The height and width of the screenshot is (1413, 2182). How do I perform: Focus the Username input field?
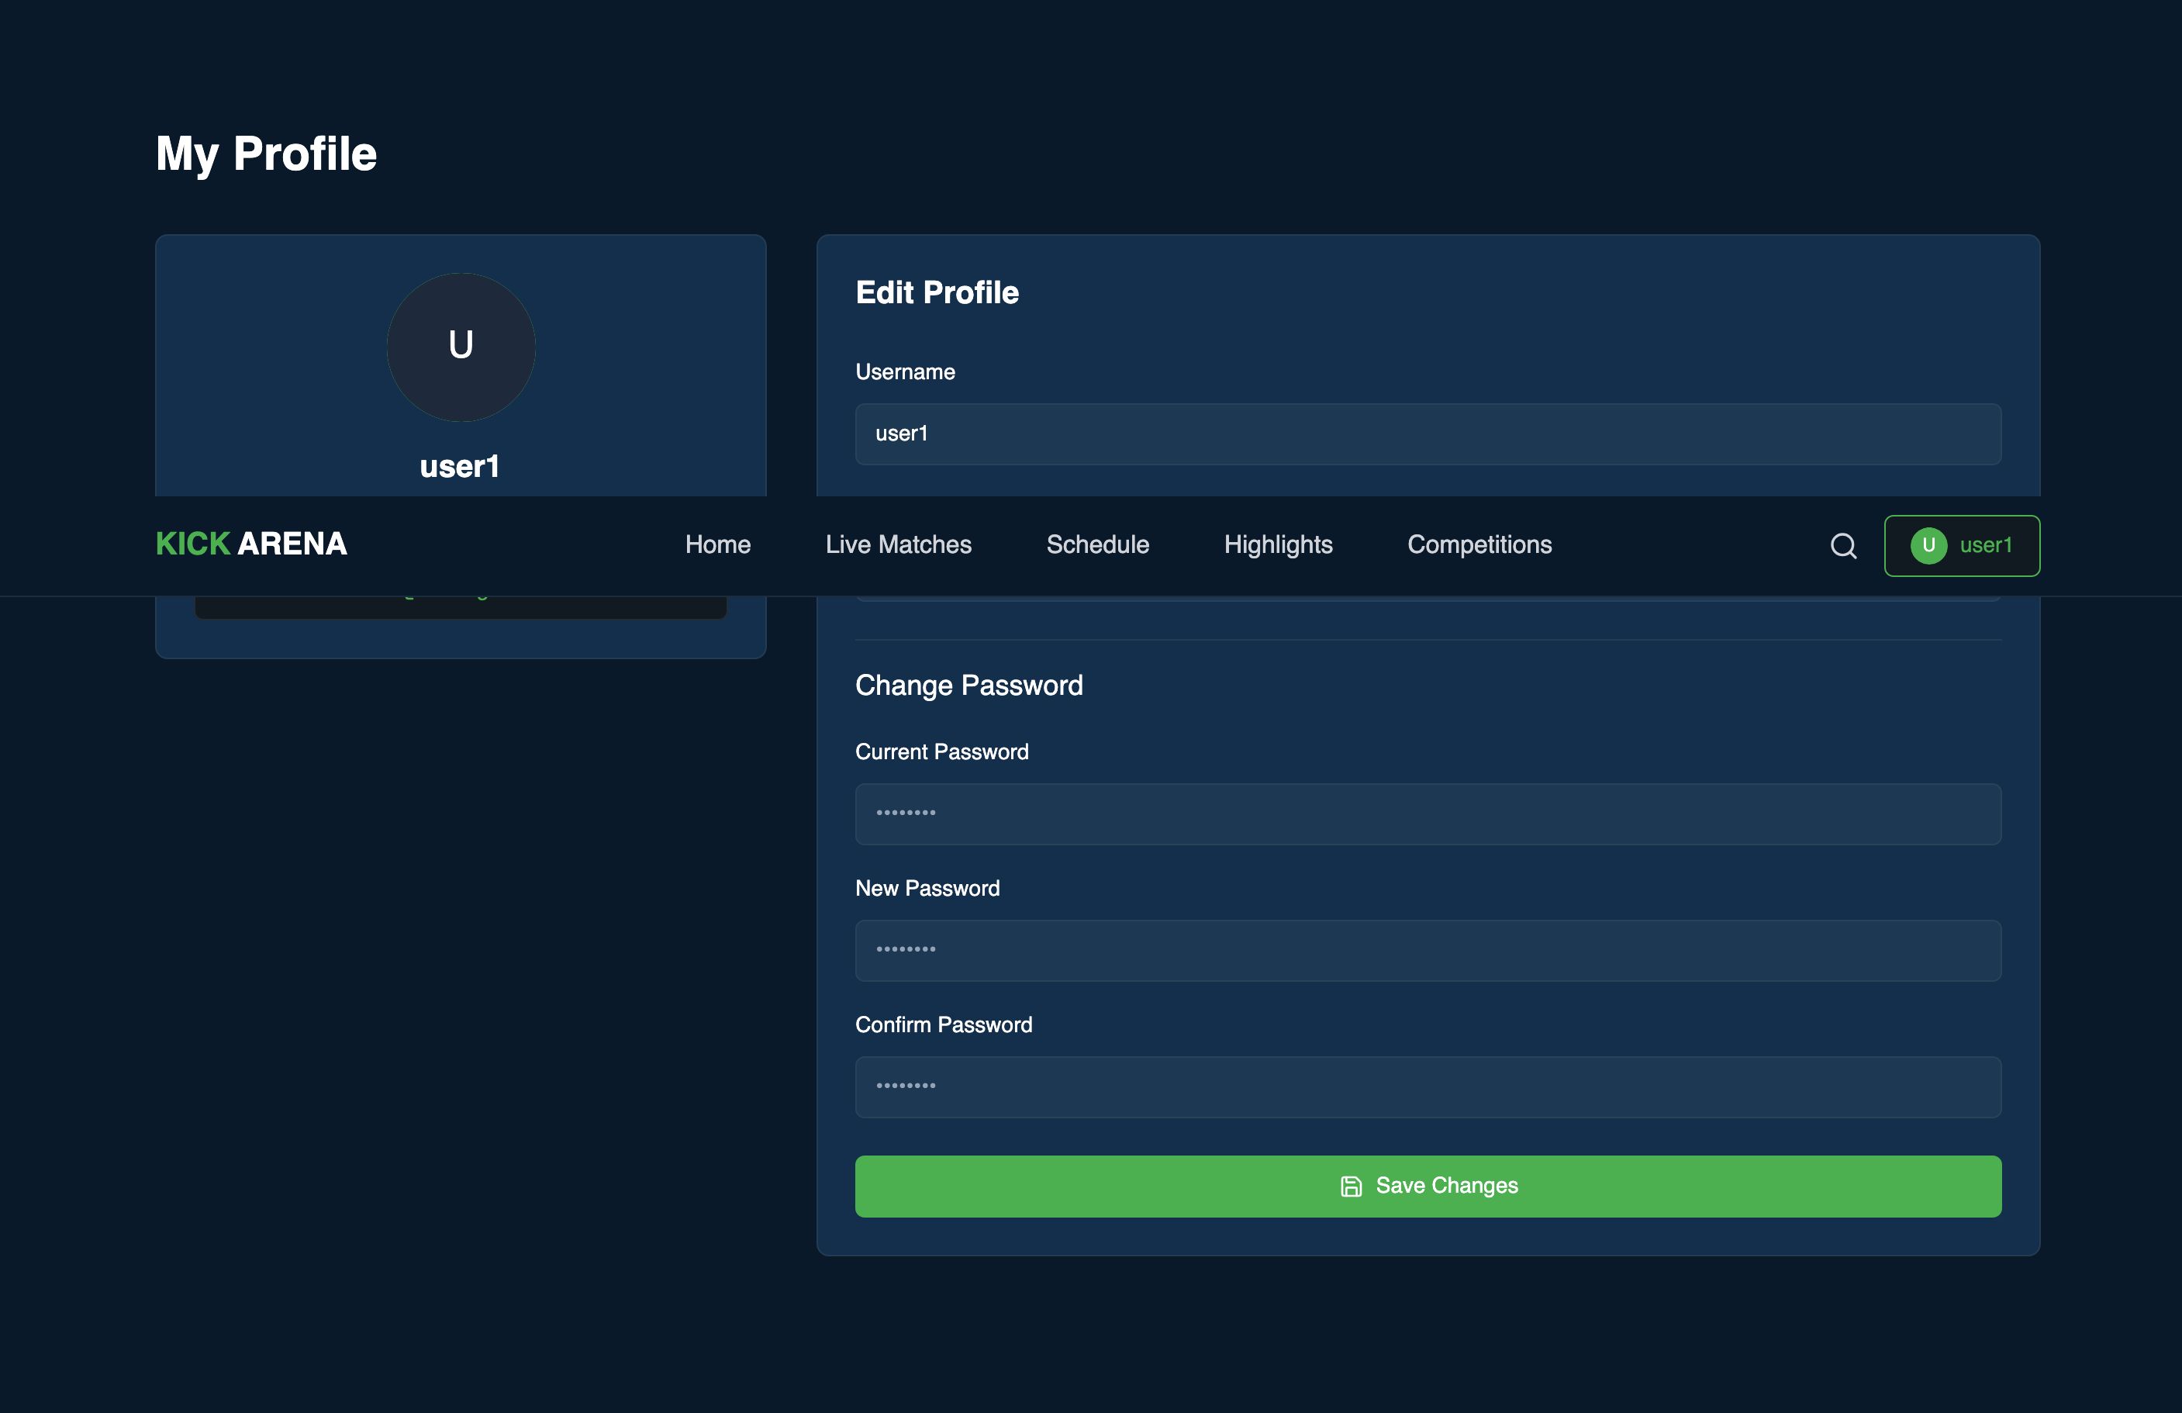1428,434
